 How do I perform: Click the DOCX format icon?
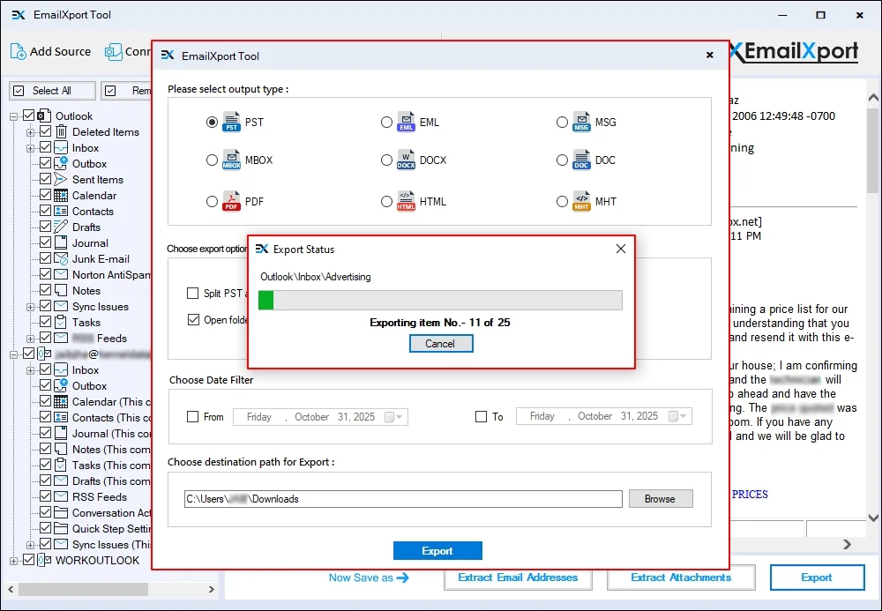pos(407,160)
